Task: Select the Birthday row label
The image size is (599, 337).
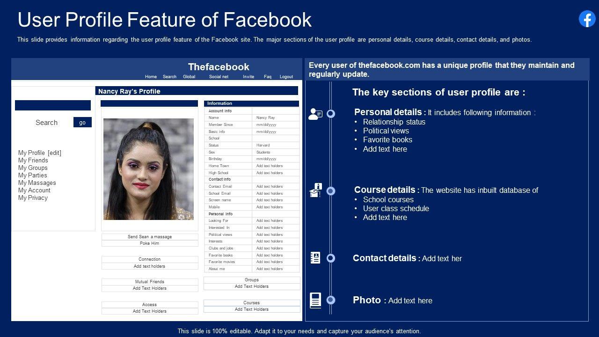Action: pos(215,159)
